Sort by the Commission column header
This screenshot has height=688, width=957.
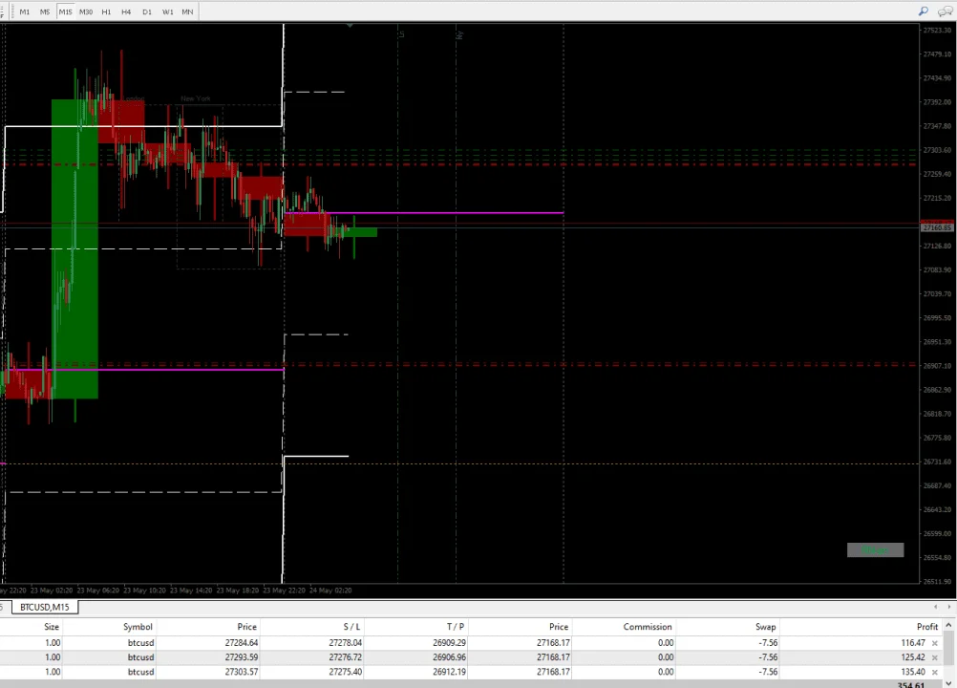pos(648,626)
